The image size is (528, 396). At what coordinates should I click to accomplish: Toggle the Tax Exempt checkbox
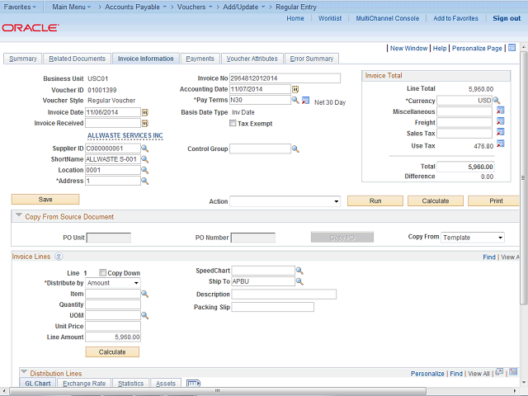[233, 123]
